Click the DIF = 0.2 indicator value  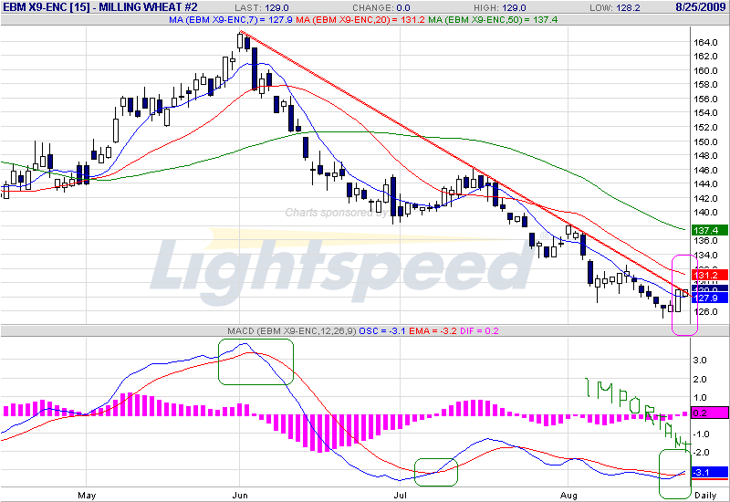point(479,331)
